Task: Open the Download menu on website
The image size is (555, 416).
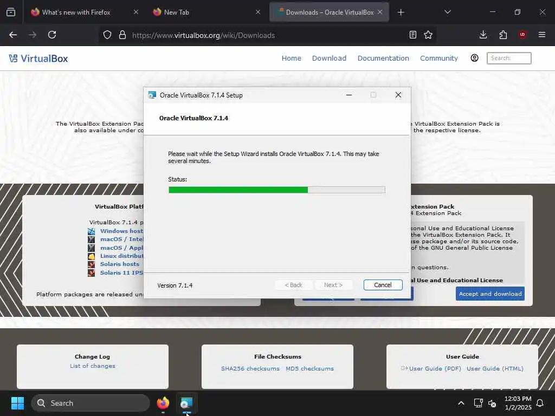Action: (x=329, y=58)
